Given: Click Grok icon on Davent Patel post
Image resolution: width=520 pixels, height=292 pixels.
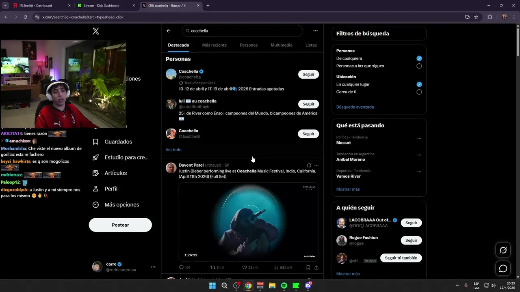Looking at the screenshot, I should [309, 165].
